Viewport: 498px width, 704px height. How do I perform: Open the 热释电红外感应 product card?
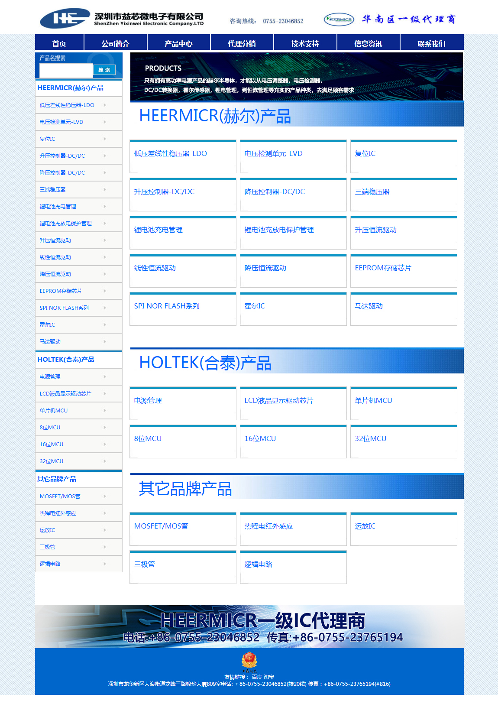[x=293, y=529]
